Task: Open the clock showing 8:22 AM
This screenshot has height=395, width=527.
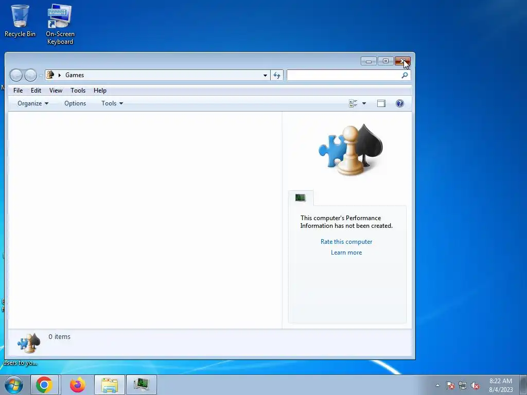Action: click(501, 385)
